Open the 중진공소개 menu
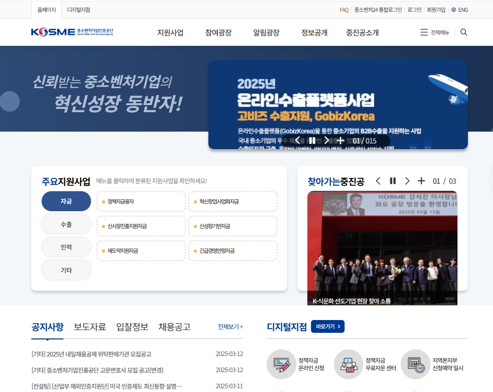 [x=362, y=32]
